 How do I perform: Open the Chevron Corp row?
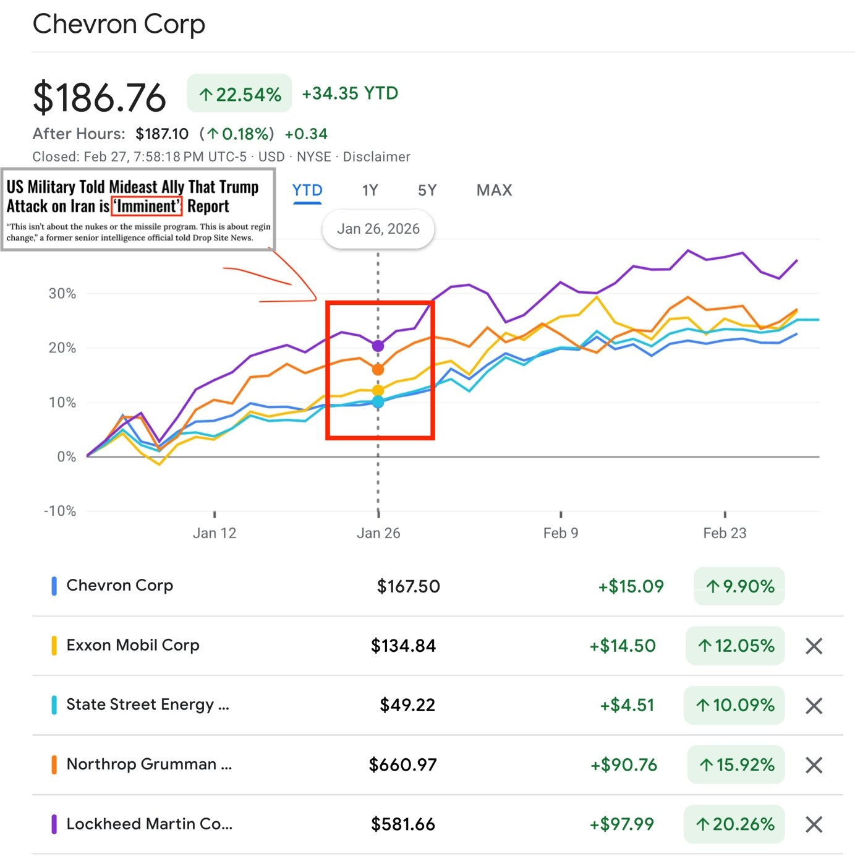[438, 586]
